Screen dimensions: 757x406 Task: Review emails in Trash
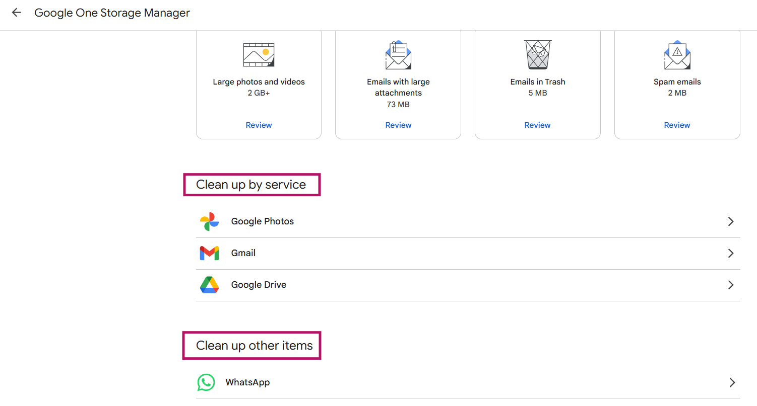tap(537, 125)
